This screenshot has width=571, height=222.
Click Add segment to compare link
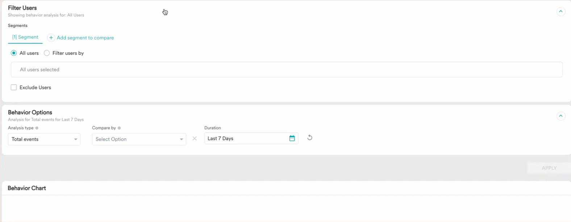click(85, 38)
